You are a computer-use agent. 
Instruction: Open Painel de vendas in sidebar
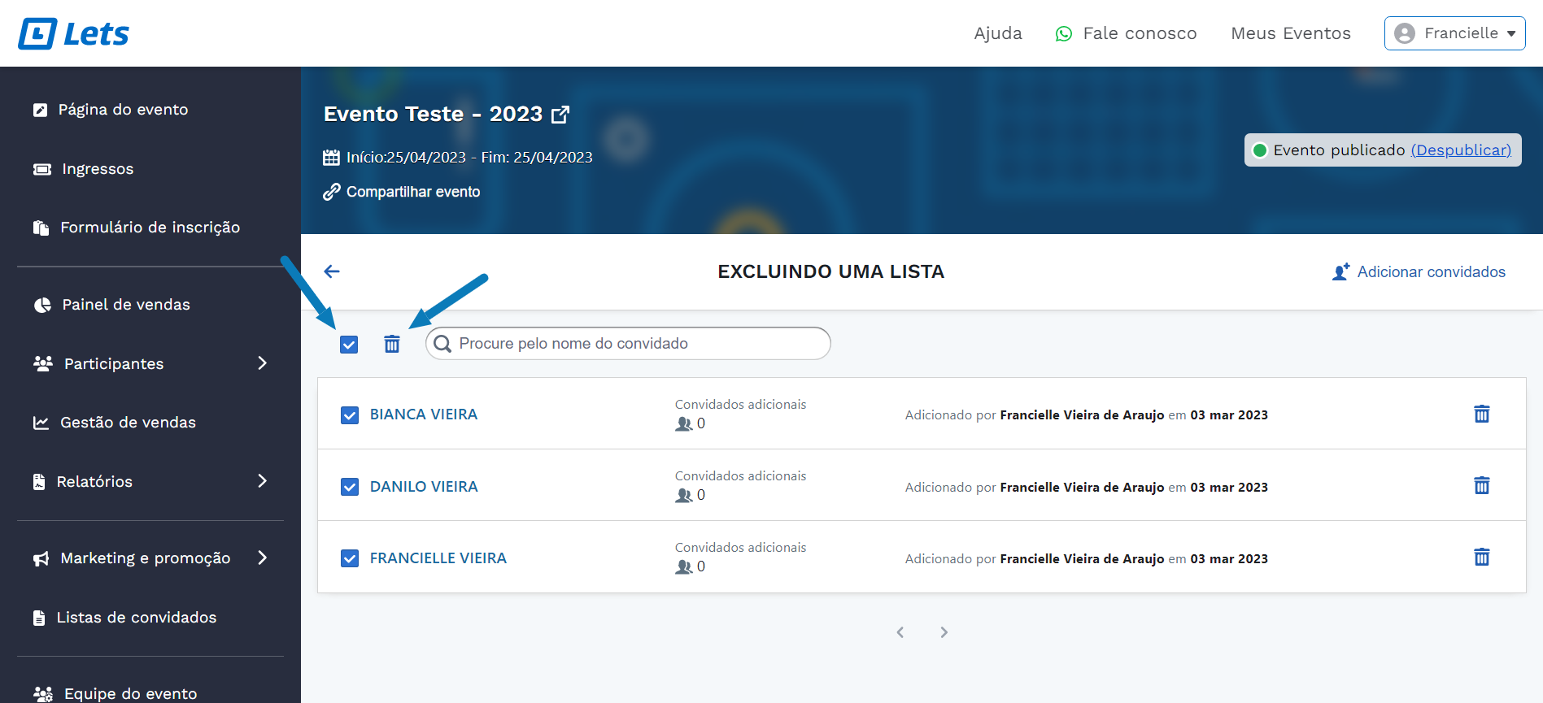point(125,305)
